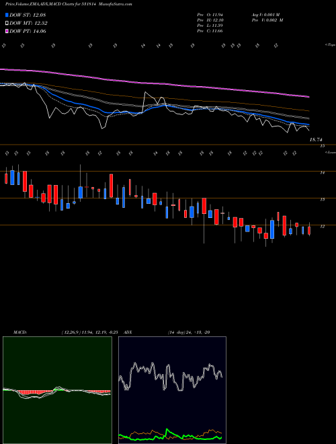Click the 'MACD:' panel heading
The width and height of the screenshot is (336, 444).
point(20,332)
